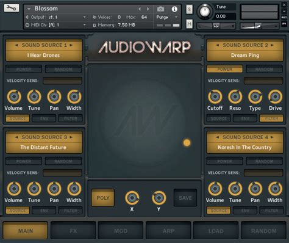
Task: Click the orange XY pad cursor dot
Action: coord(187,142)
